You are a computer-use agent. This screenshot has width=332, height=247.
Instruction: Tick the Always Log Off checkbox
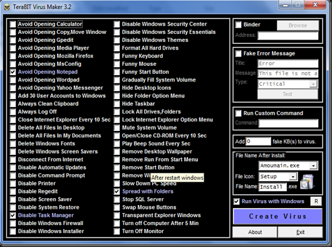click(x=13, y=112)
